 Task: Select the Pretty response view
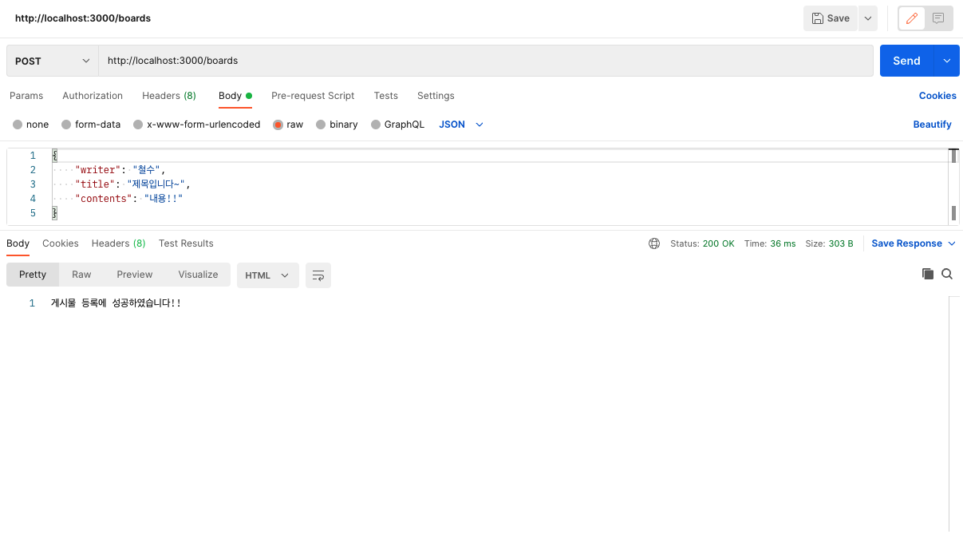pos(33,275)
